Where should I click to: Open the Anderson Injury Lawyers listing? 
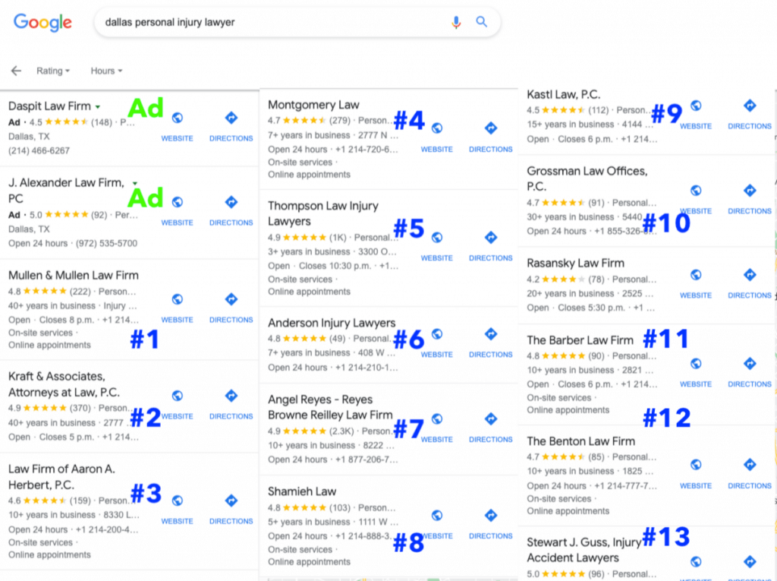332,323
